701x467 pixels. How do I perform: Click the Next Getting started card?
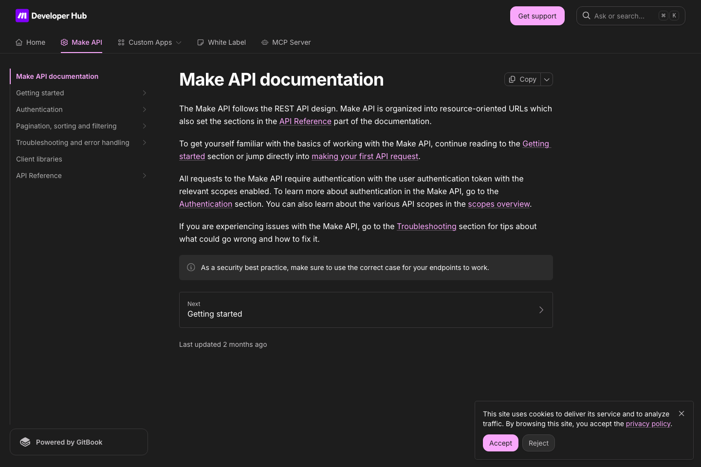(x=366, y=310)
